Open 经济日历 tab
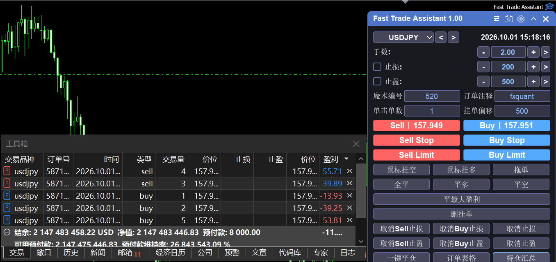The height and width of the screenshot is (262, 556). [x=170, y=253]
